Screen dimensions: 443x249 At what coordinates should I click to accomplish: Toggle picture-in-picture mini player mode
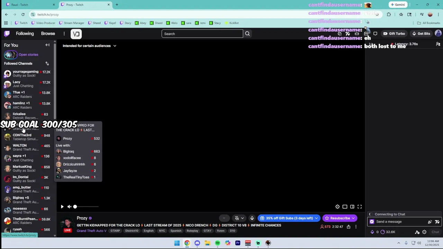click(345, 207)
